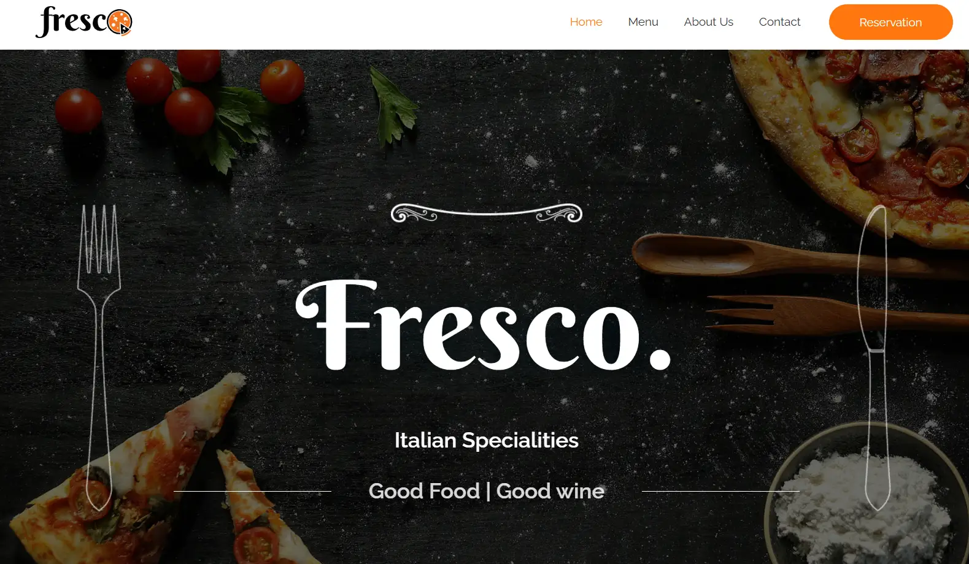Image resolution: width=969 pixels, height=564 pixels.
Task: Click the pizza icon inside the logo
Action: 120,23
